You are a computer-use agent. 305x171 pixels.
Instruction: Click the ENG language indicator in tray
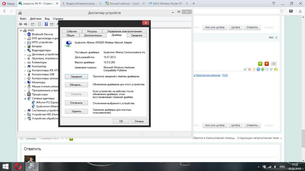282,167
